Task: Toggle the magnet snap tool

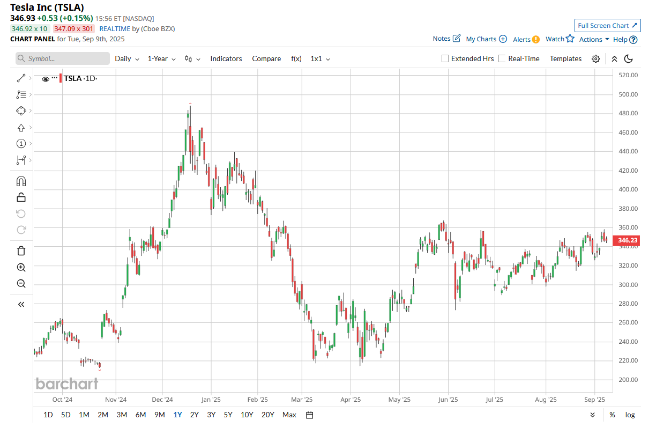Action: pyautogui.click(x=21, y=181)
